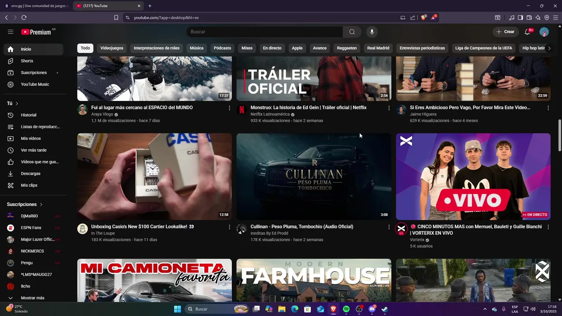This screenshot has width=562, height=316.
Task: Open options for Vorterix CINCO MINUTOS stream
Action: 548,227
